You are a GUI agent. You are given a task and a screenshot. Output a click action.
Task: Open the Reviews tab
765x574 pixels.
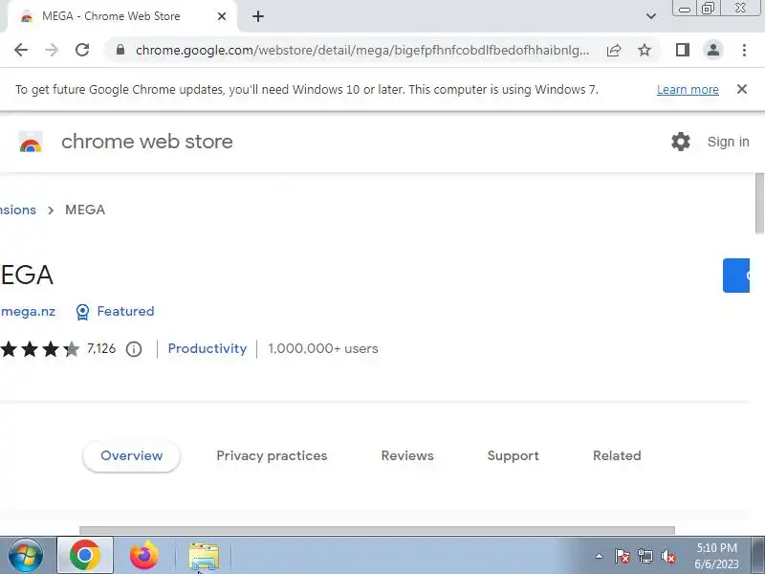click(x=407, y=456)
